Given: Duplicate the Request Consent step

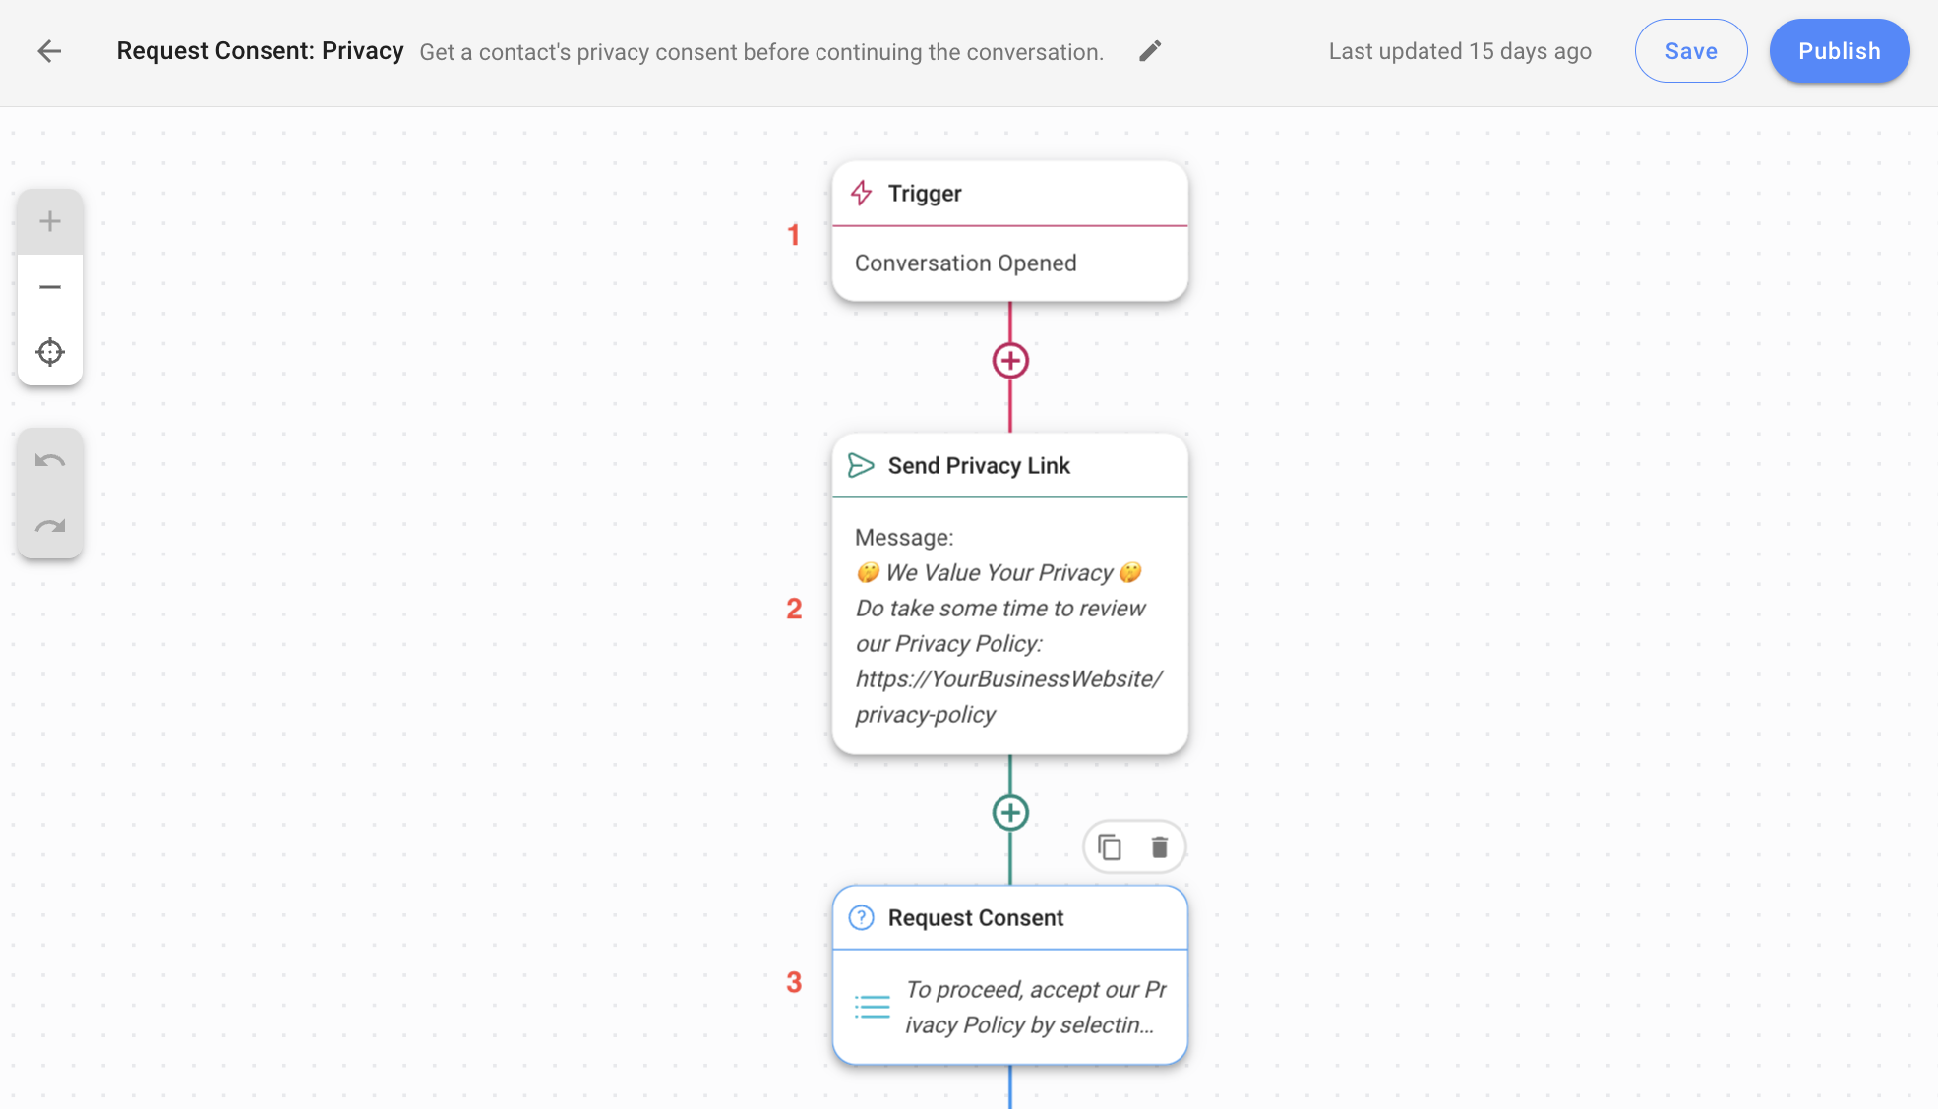Looking at the screenshot, I should pyautogui.click(x=1111, y=846).
